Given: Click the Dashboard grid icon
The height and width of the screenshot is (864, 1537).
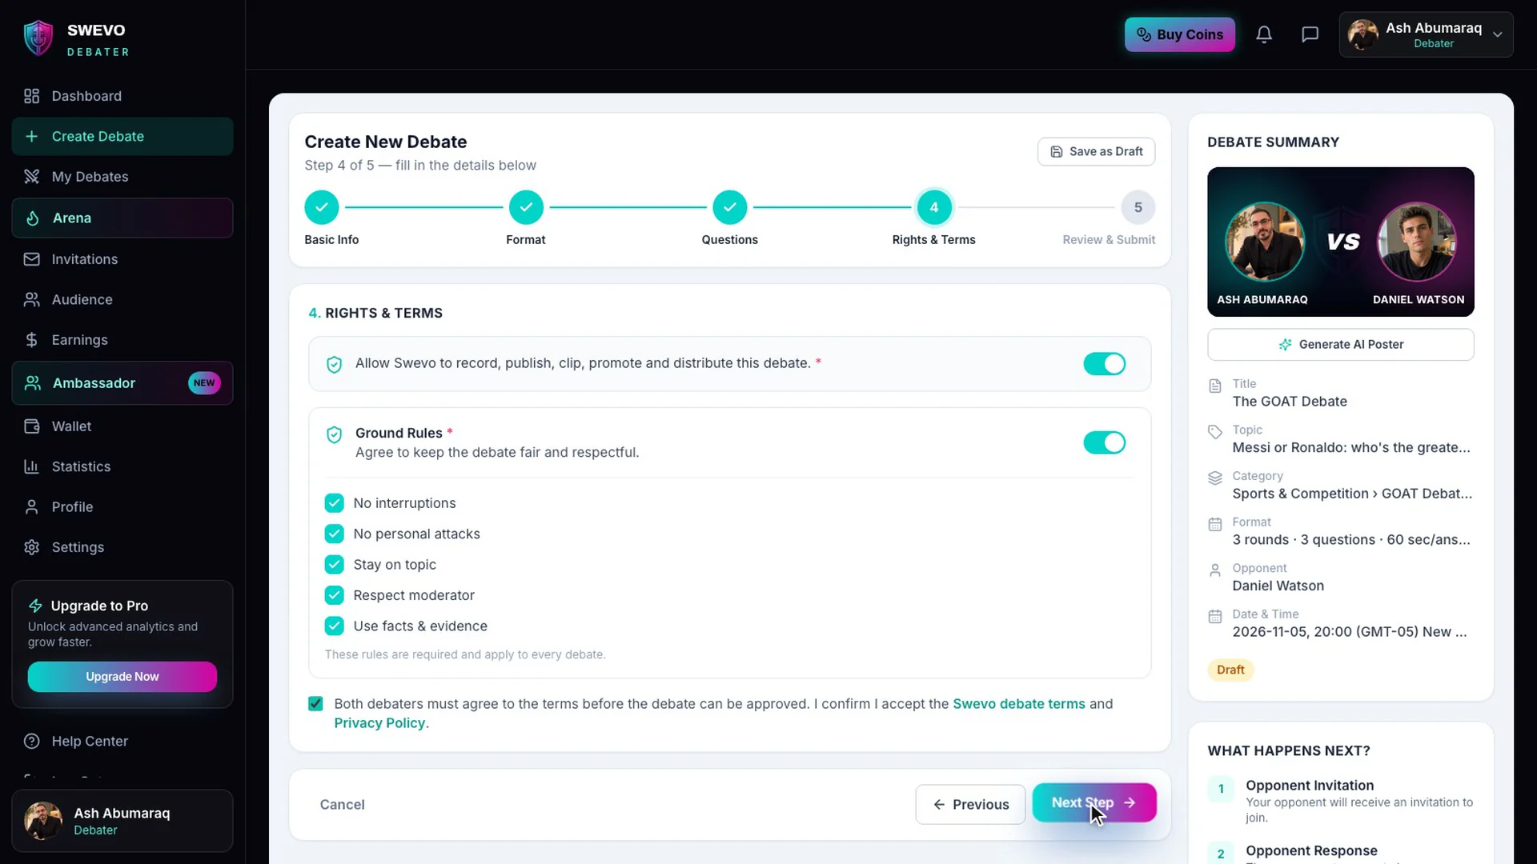Looking at the screenshot, I should 31,96.
